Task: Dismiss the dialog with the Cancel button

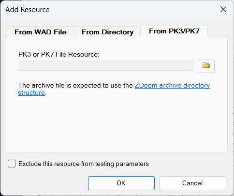Action: [x=193, y=183]
